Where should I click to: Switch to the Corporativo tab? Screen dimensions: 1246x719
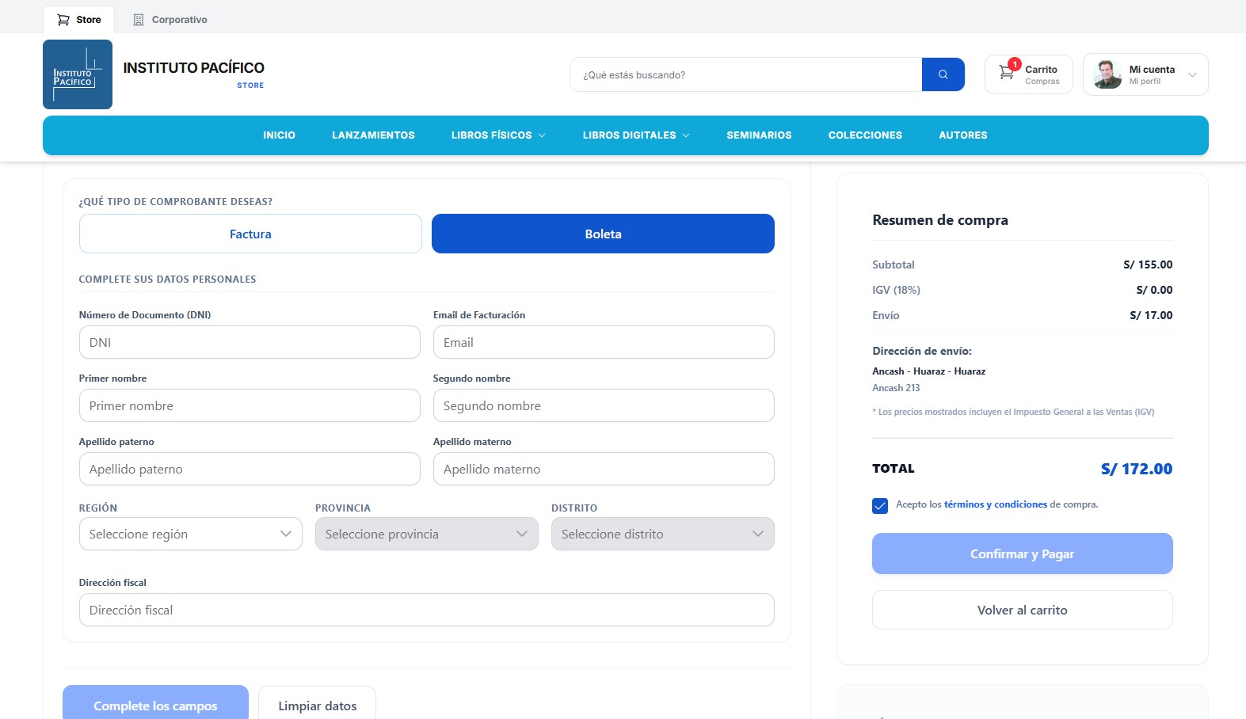coord(170,20)
